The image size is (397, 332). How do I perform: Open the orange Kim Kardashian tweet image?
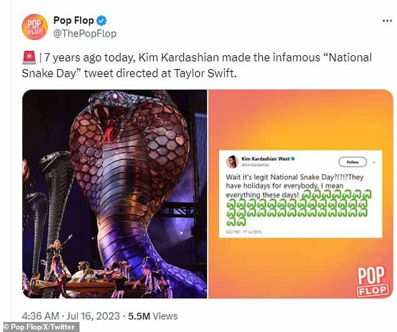(x=301, y=194)
